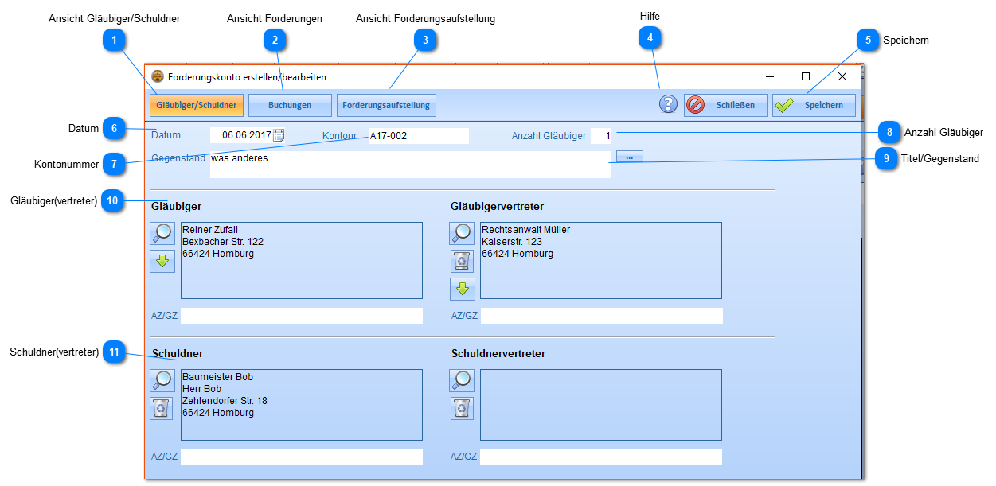This screenshot has width=996, height=486.
Task: Click the Gläubiger address box Reiner Zufall
Action: coord(302,260)
